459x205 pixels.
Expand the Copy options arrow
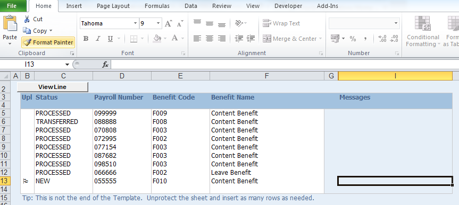pyautogui.click(x=51, y=31)
